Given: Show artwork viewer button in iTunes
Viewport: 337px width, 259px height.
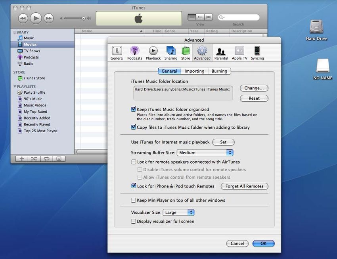Looking at the screenshot, I should coord(59,159).
